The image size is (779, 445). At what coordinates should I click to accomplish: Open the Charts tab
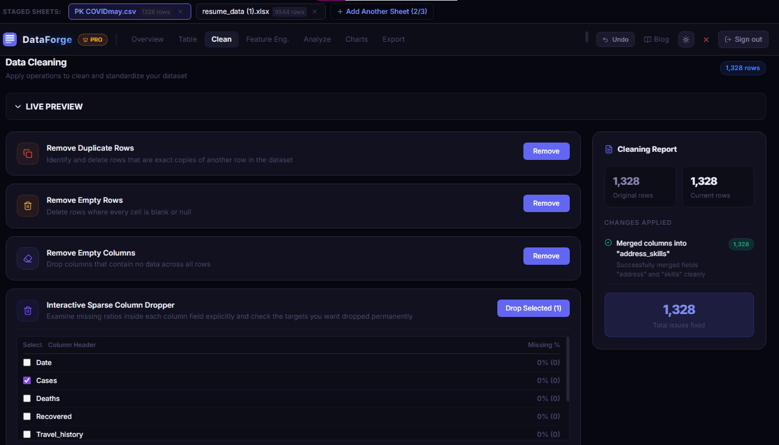(356, 39)
